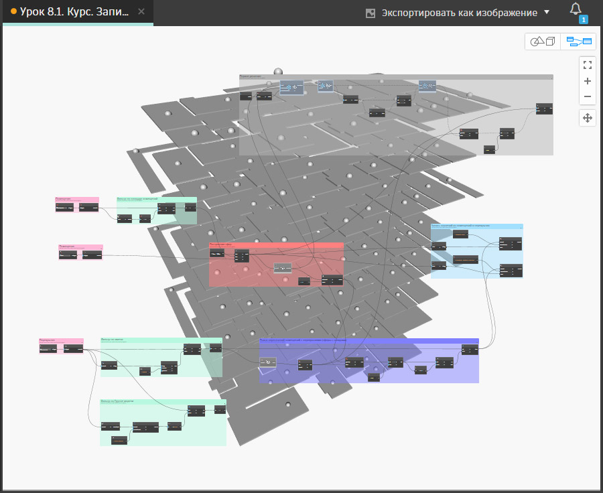603x493 pixels.
Task: Expand the export dropdown arrow
Action: [x=547, y=13]
